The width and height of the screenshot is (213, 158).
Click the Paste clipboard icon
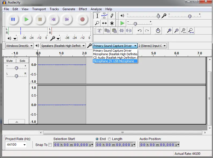pos(114,31)
